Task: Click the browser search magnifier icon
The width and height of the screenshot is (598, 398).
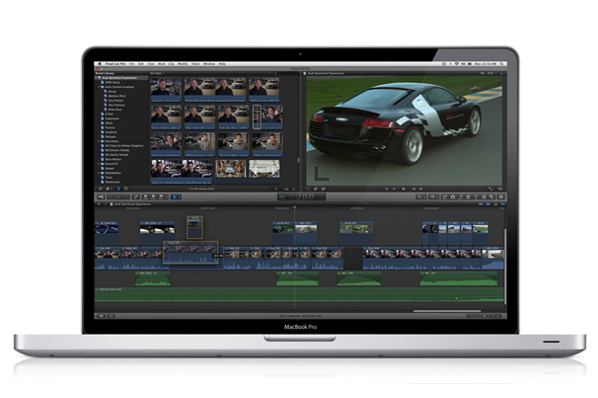Action: click(275, 73)
